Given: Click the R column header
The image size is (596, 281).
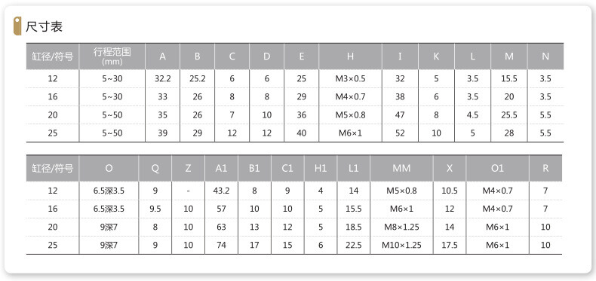Looking at the screenshot, I should point(545,168).
